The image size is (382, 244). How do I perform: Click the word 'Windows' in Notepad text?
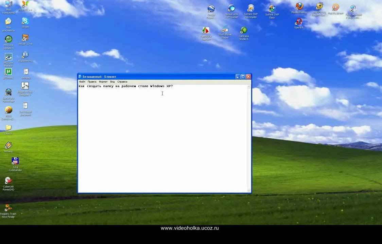tap(157, 86)
